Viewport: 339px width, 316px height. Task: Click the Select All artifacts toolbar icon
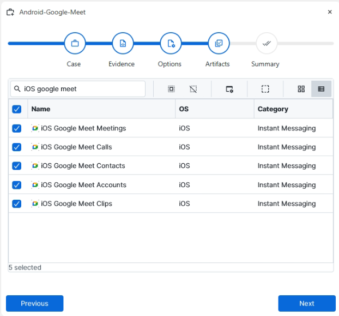(171, 89)
